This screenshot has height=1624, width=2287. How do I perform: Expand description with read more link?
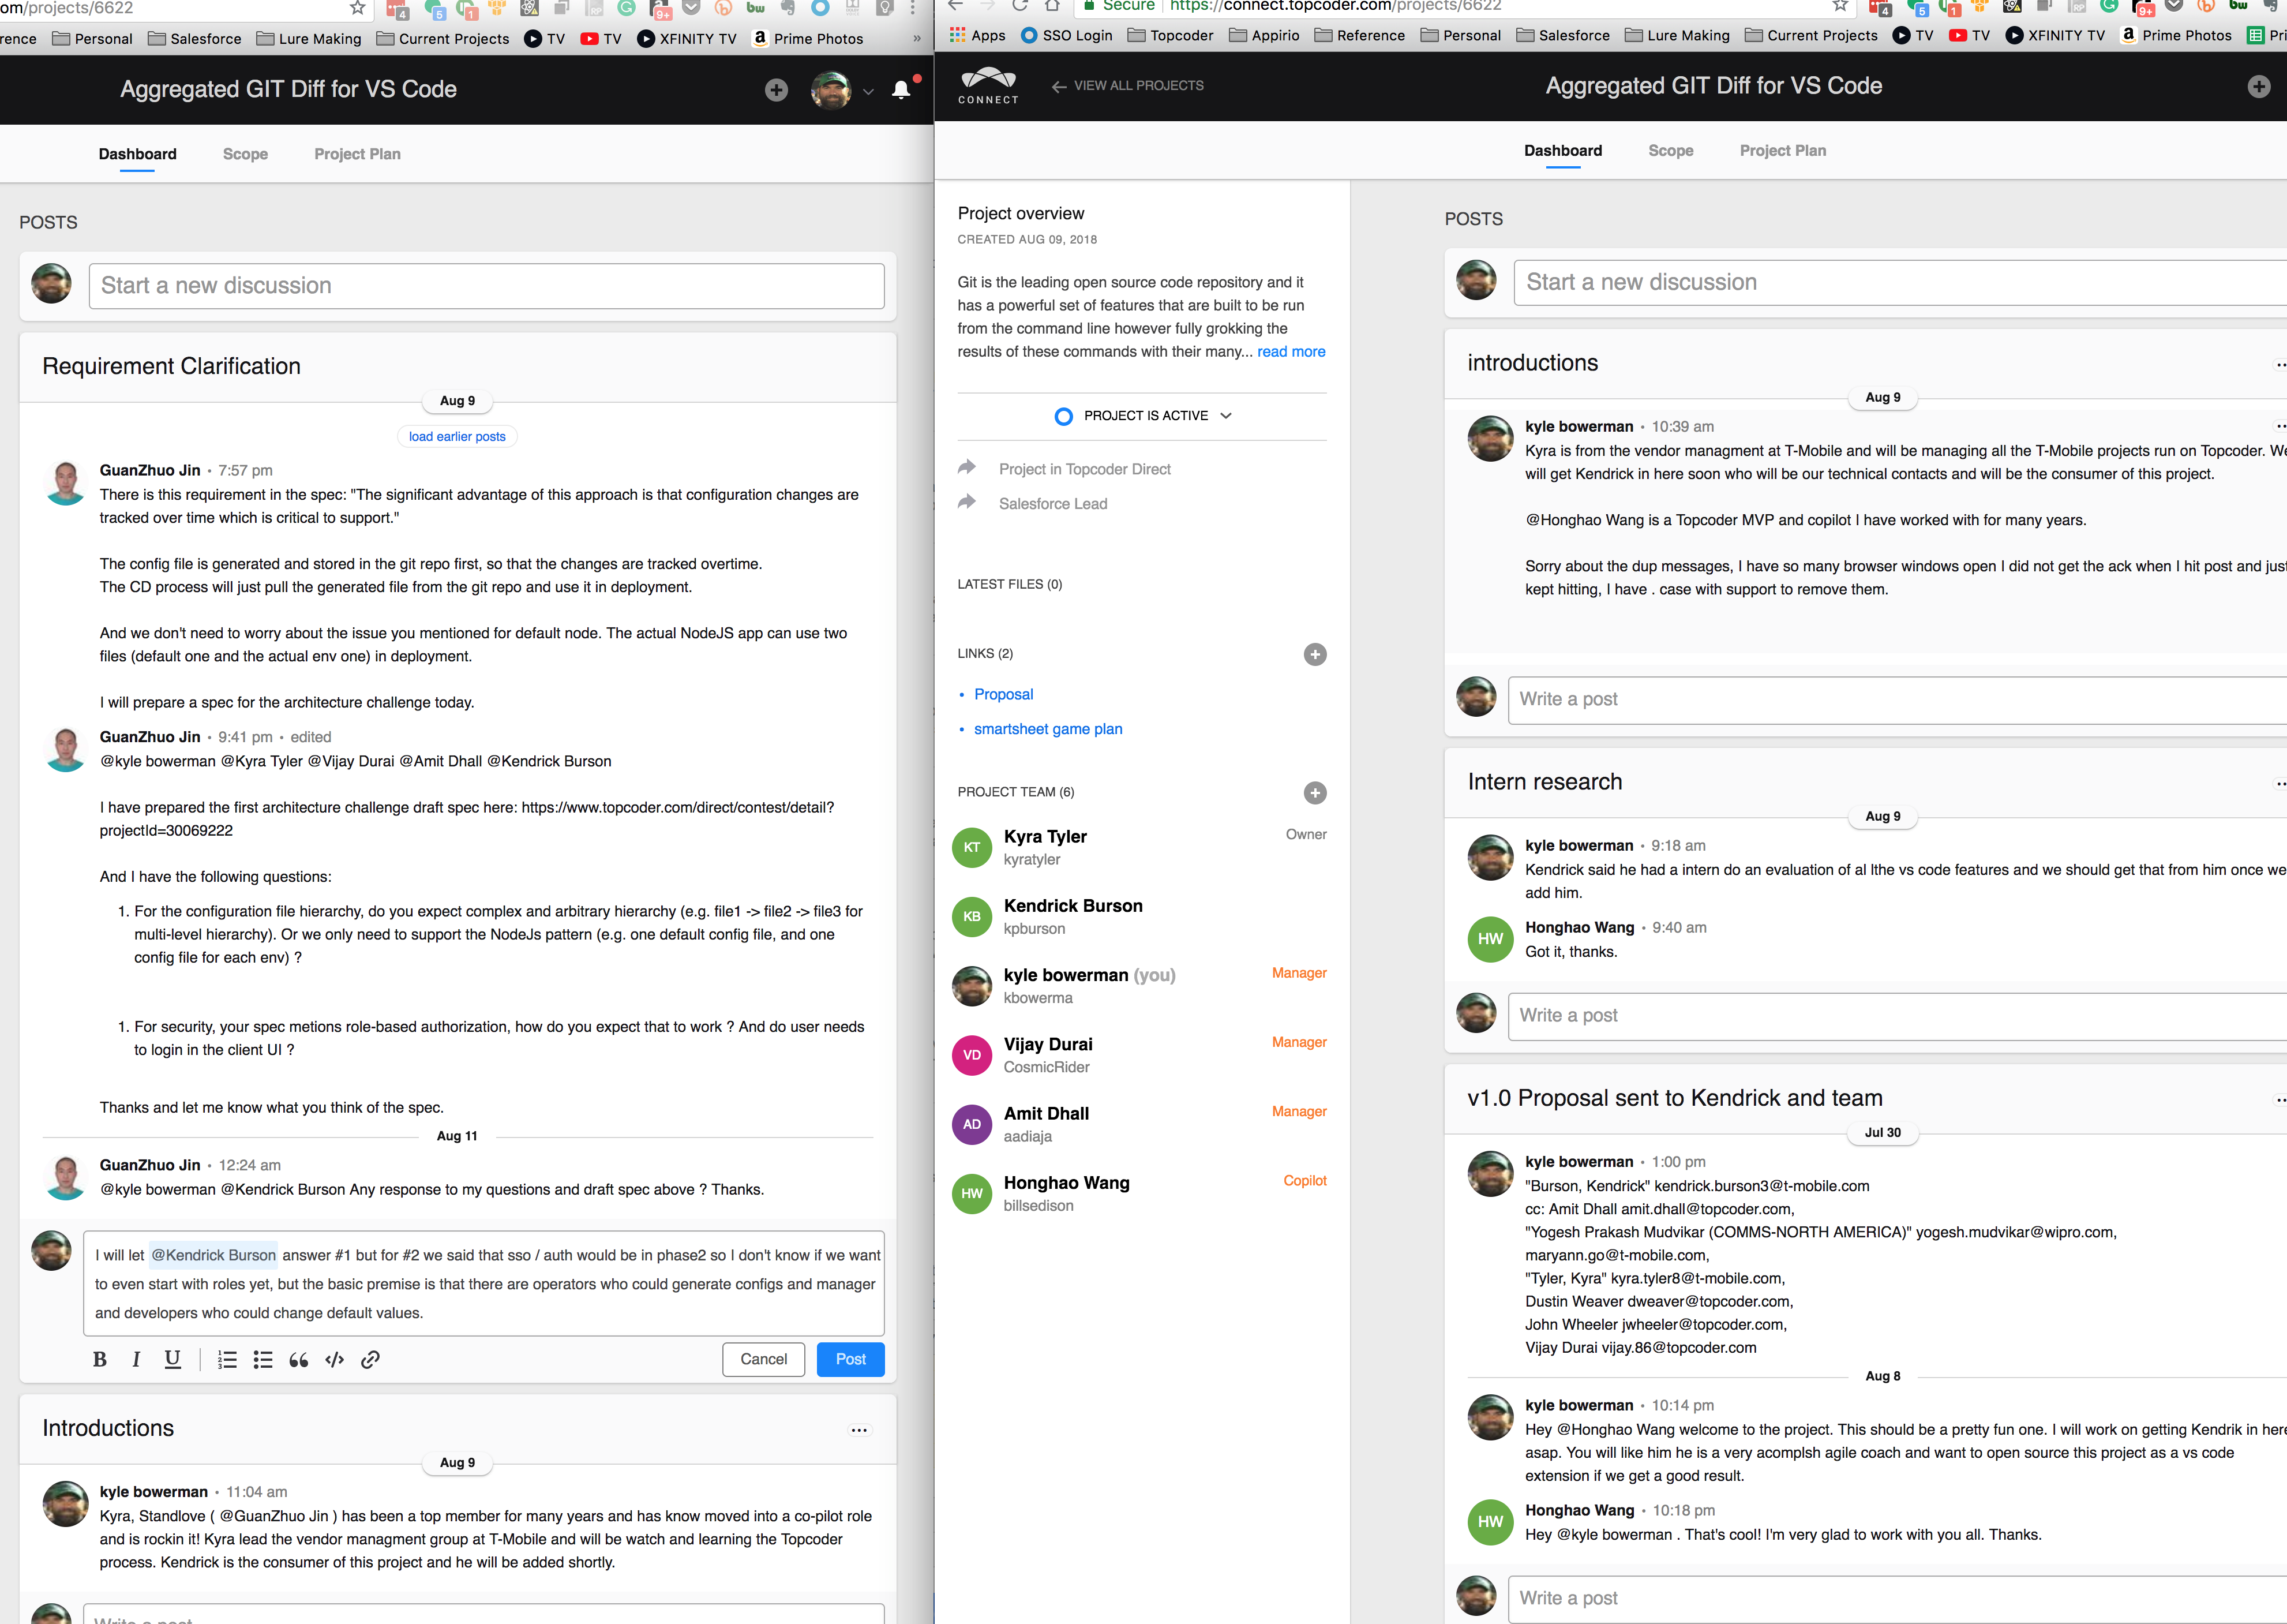1291,352
